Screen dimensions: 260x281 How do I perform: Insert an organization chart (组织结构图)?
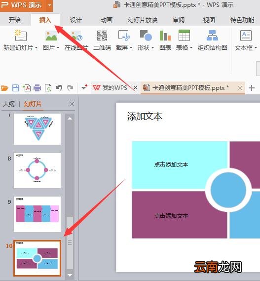(212, 36)
